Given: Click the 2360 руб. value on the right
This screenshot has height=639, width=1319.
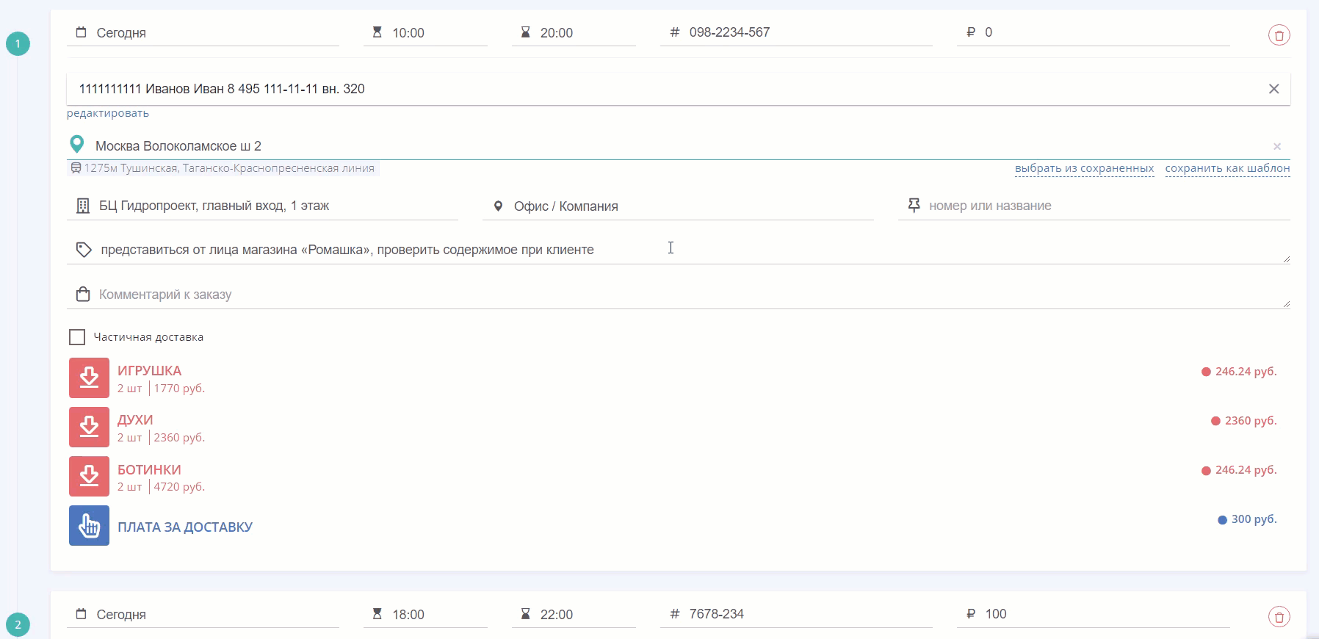Looking at the screenshot, I should 1251,421.
